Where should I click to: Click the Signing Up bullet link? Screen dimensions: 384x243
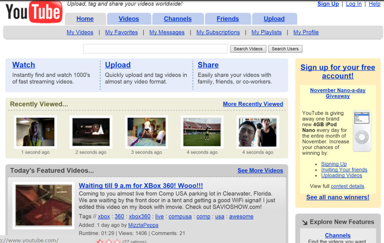334,164
